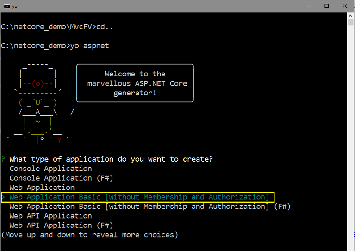355x251 pixels.
Task: Select Web Application Basic (F#) entry
Action: tap(150, 207)
